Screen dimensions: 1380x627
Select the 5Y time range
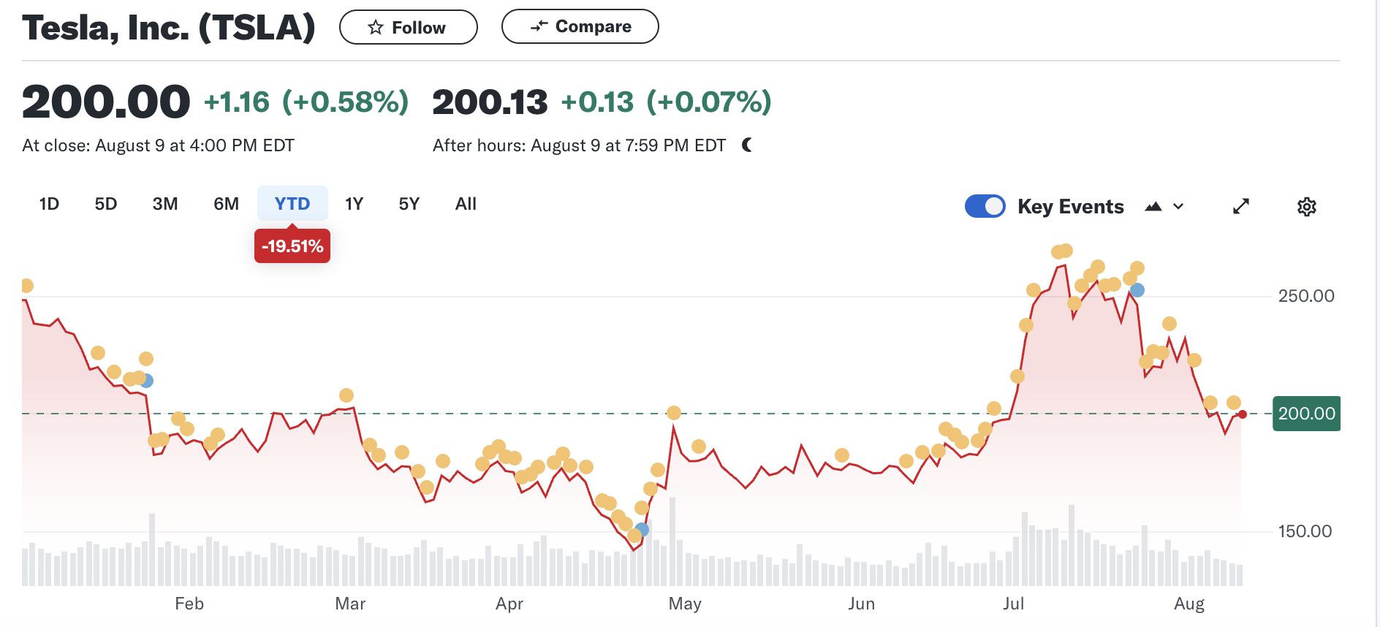click(409, 204)
